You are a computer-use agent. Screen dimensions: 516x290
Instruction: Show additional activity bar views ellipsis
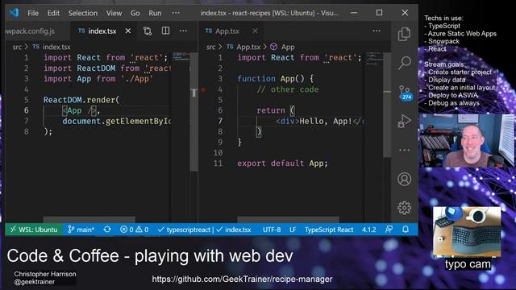[x=404, y=150]
